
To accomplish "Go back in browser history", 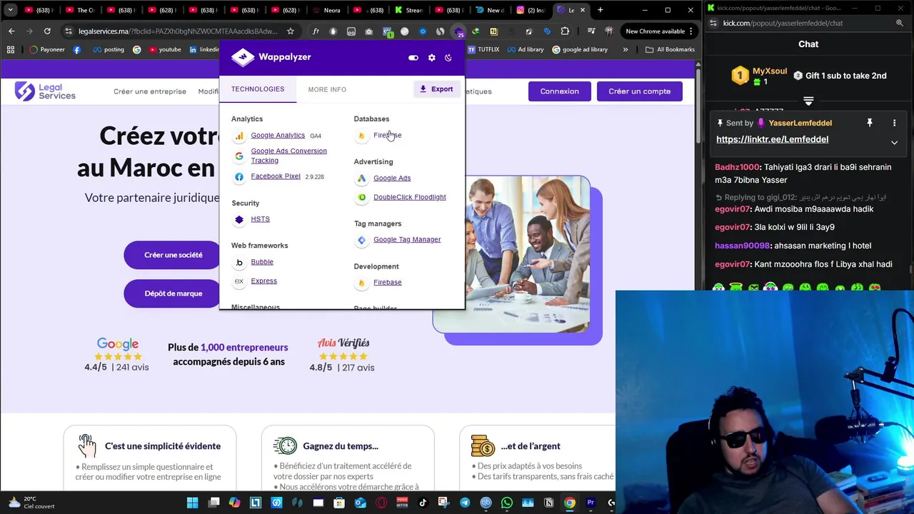I will click(11, 31).
